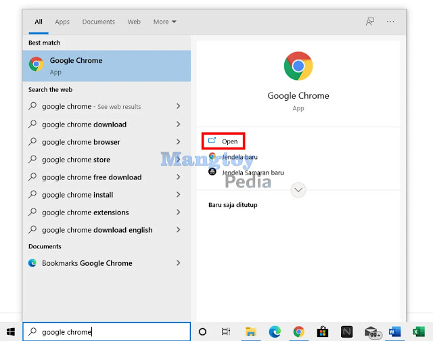Expand arrow for google chrome browser

(179, 141)
